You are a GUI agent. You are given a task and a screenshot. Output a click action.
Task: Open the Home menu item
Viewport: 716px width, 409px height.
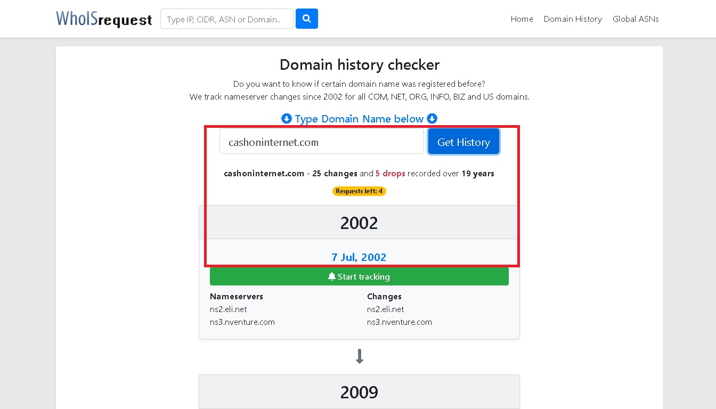[x=522, y=19]
